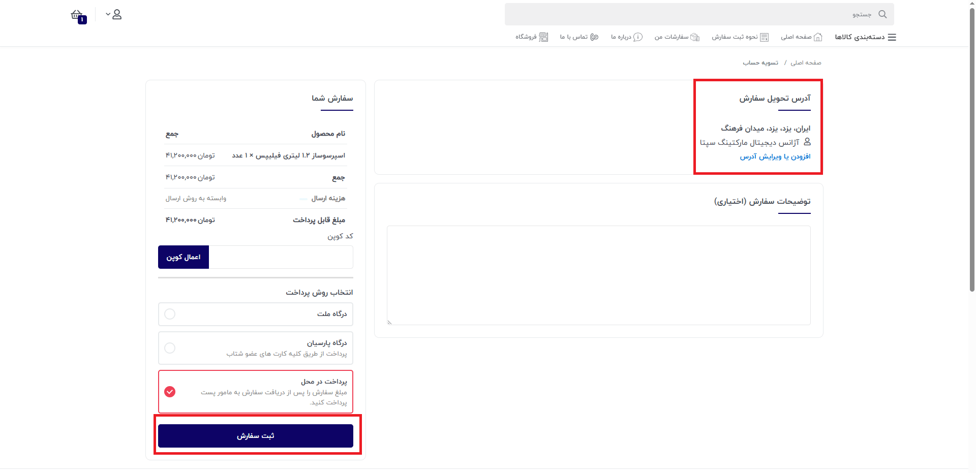Viewport: 976px width, 473px height.
Task: Click the person icon beside recipient name
Action: click(x=807, y=142)
